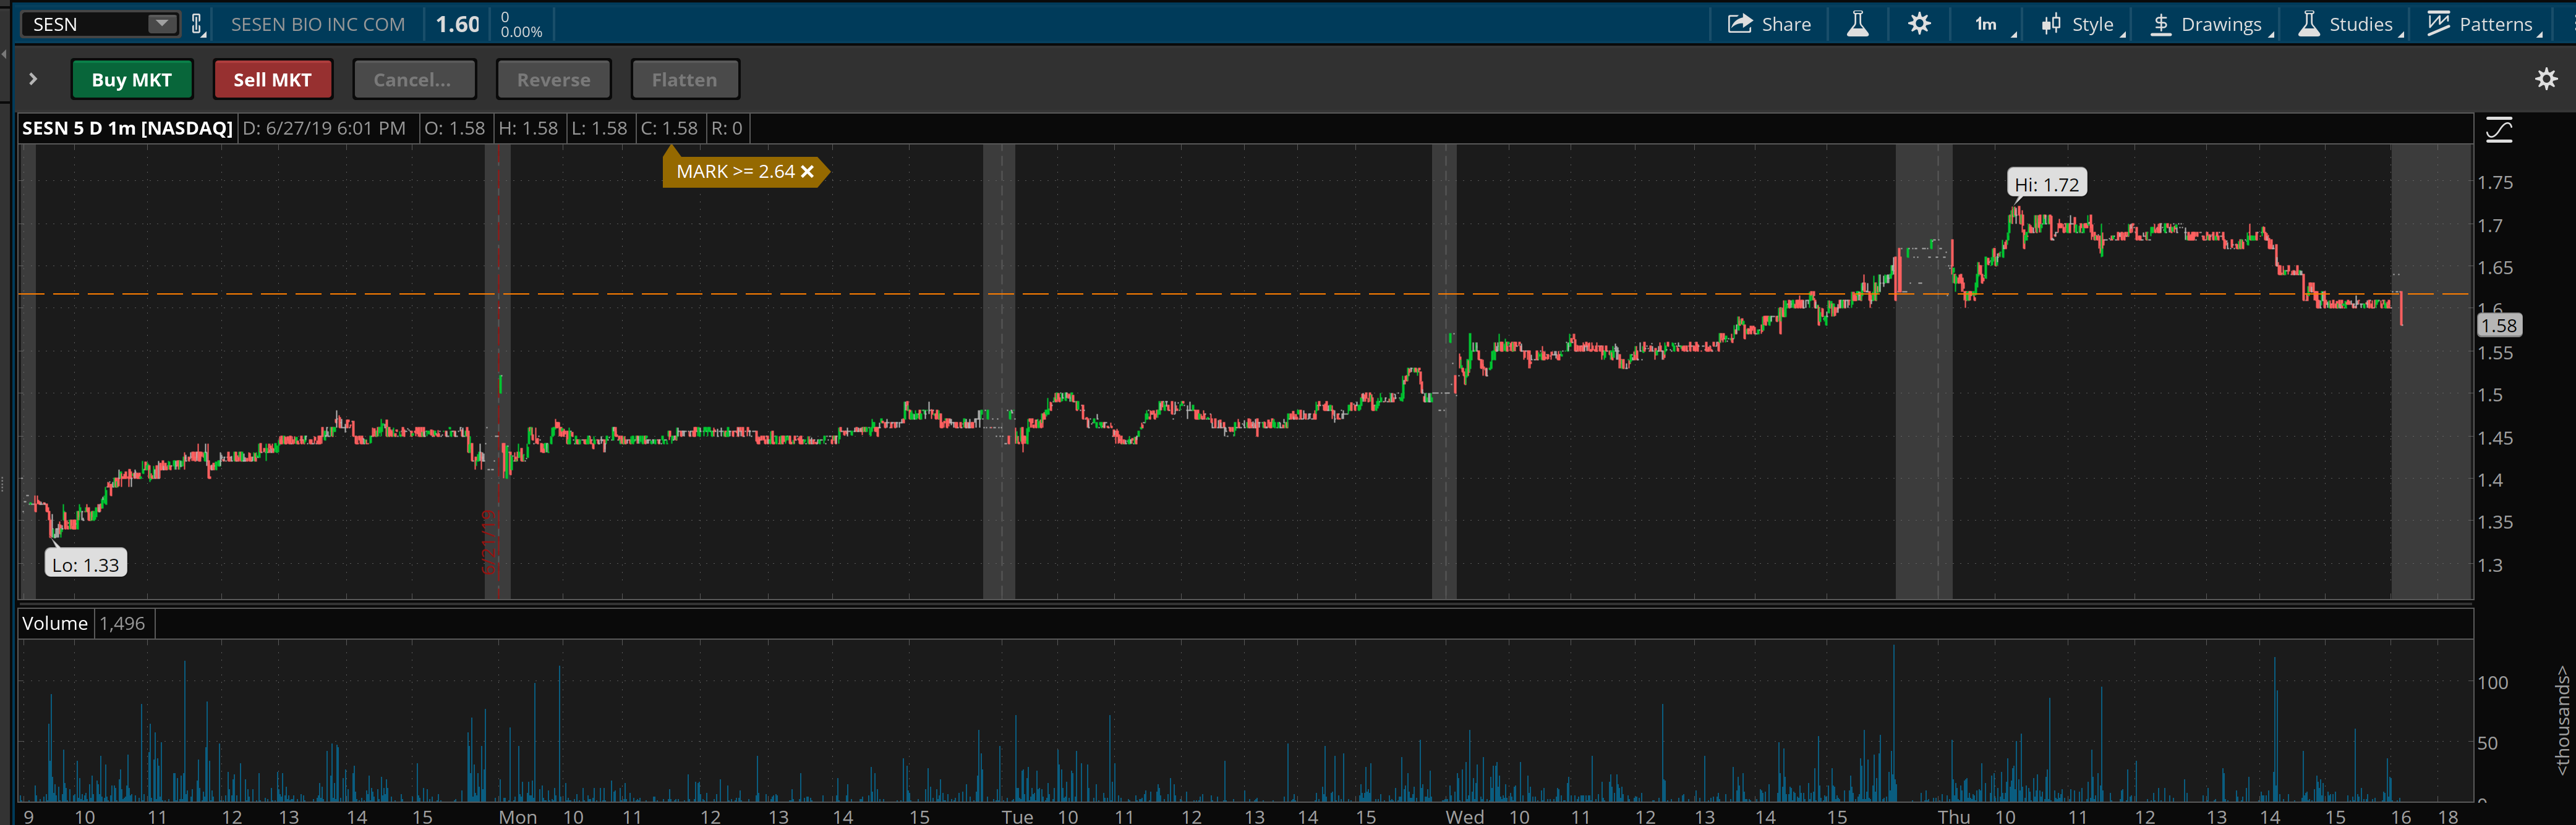The width and height of the screenshot is (2576, 825).
Task: Open the flask Edit Studies icon
Action: pos(1857,24)
